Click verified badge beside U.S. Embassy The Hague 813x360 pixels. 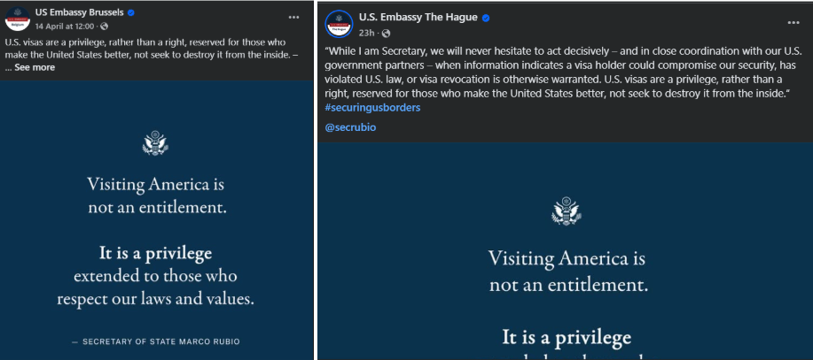486,18
